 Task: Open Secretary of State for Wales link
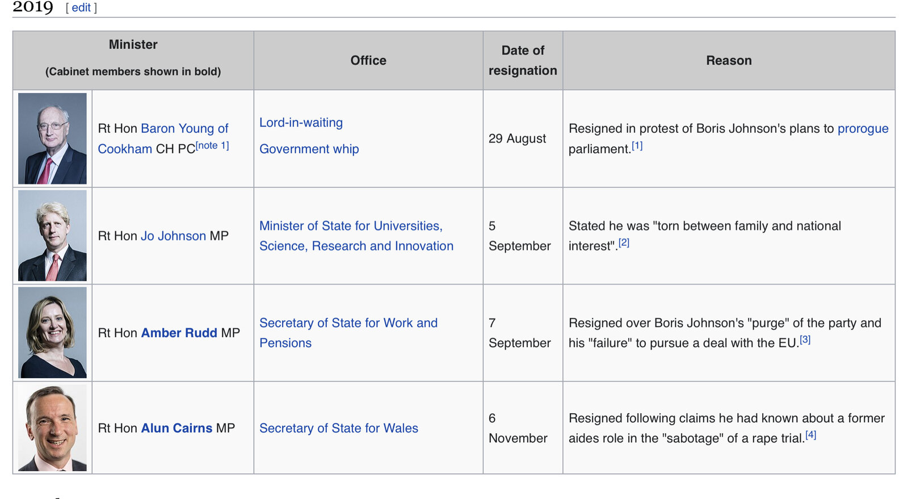pyautogui.click(x=338, y=428)
